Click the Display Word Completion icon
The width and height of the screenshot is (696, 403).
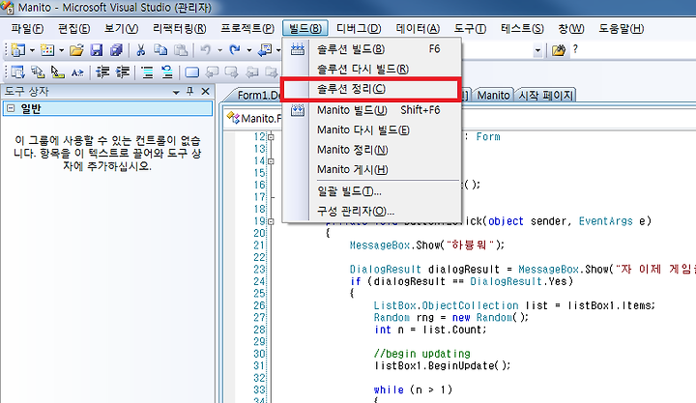click(x=77, y=72)
